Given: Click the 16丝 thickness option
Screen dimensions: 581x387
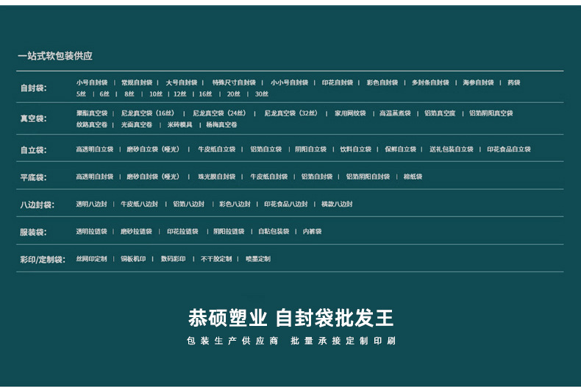Looking at the screenshot, I should [205, 94].
